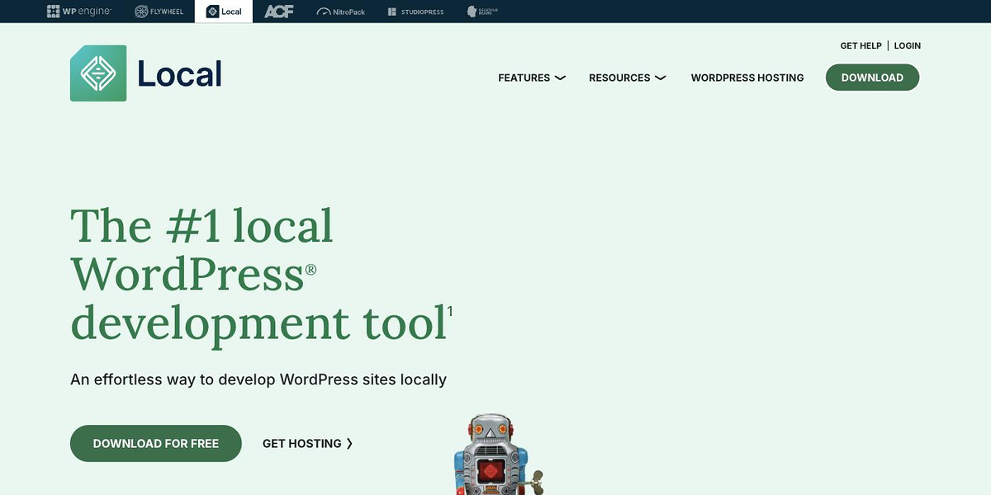Click the green Local app logo icon
The image size is (991, 495).
(98, 73)
